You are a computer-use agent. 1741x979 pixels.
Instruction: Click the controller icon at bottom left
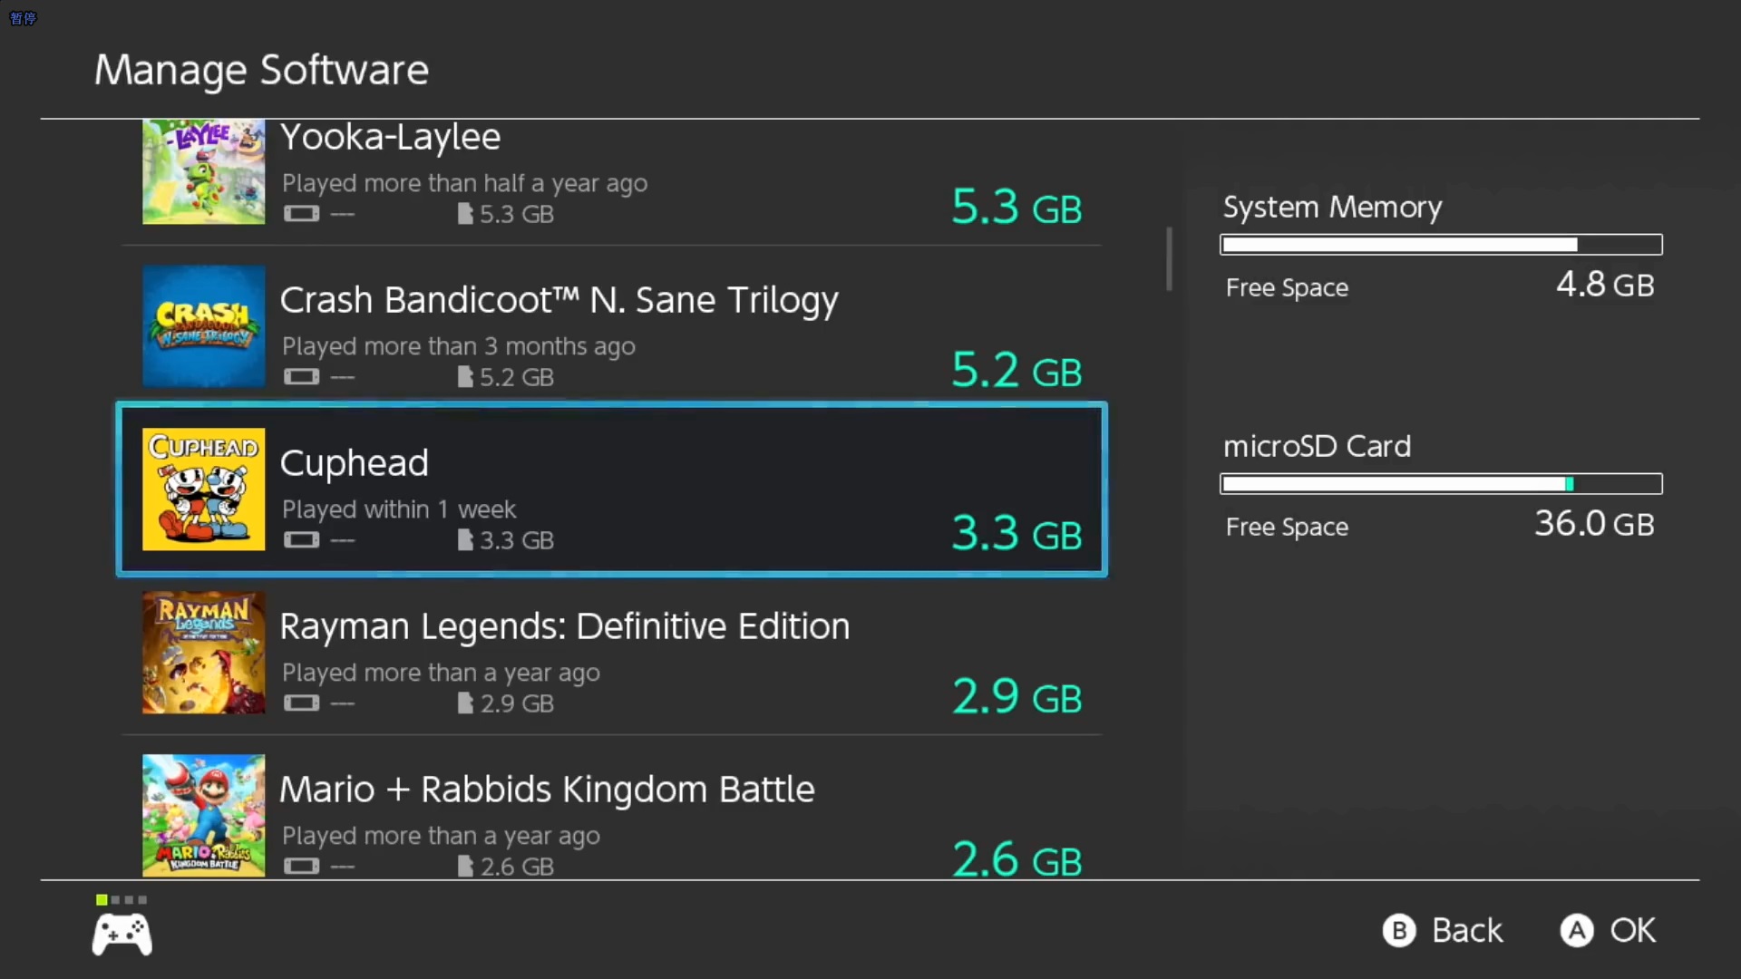(122, 935)
